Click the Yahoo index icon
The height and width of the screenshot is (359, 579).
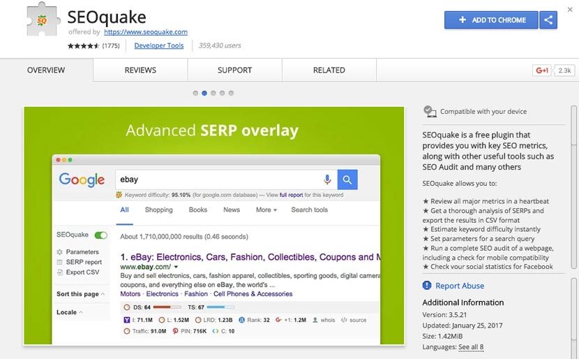point(127,320)
